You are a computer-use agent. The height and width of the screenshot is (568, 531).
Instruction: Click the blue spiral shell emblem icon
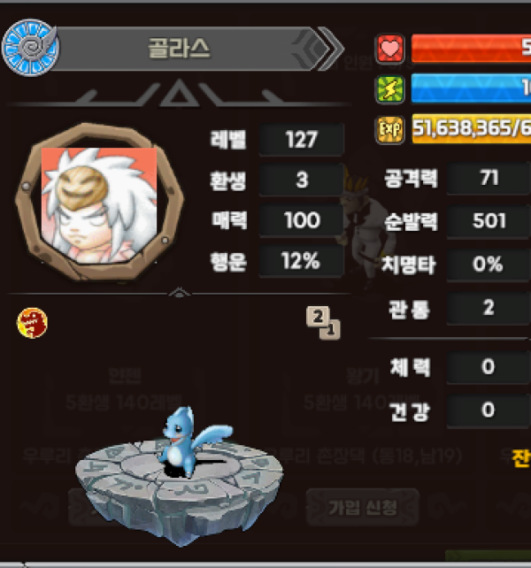[x=30, y=48]
